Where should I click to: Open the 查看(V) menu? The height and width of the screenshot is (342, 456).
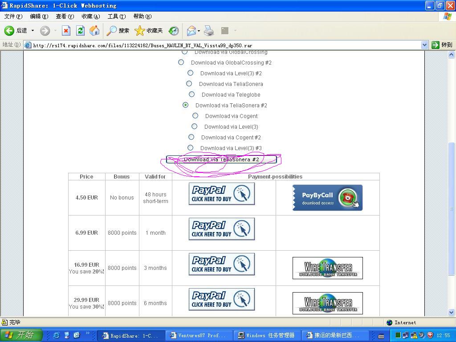point(65,16)
